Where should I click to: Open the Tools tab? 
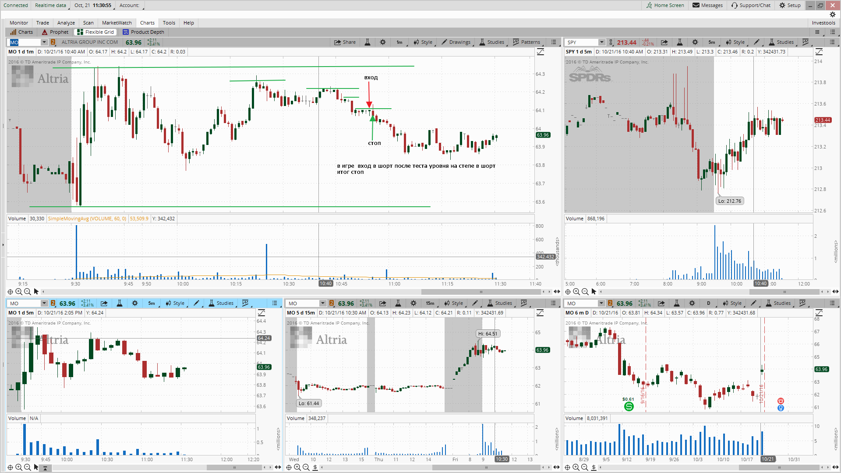(169, 23)
